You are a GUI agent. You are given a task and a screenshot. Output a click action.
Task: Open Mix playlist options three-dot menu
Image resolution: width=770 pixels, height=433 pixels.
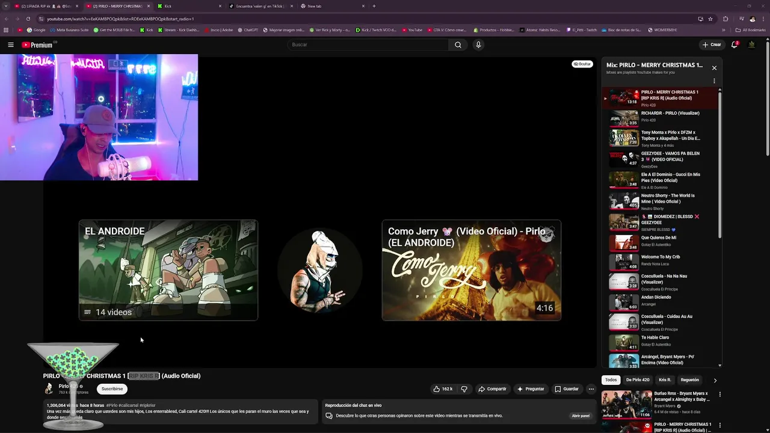[714, 81]
